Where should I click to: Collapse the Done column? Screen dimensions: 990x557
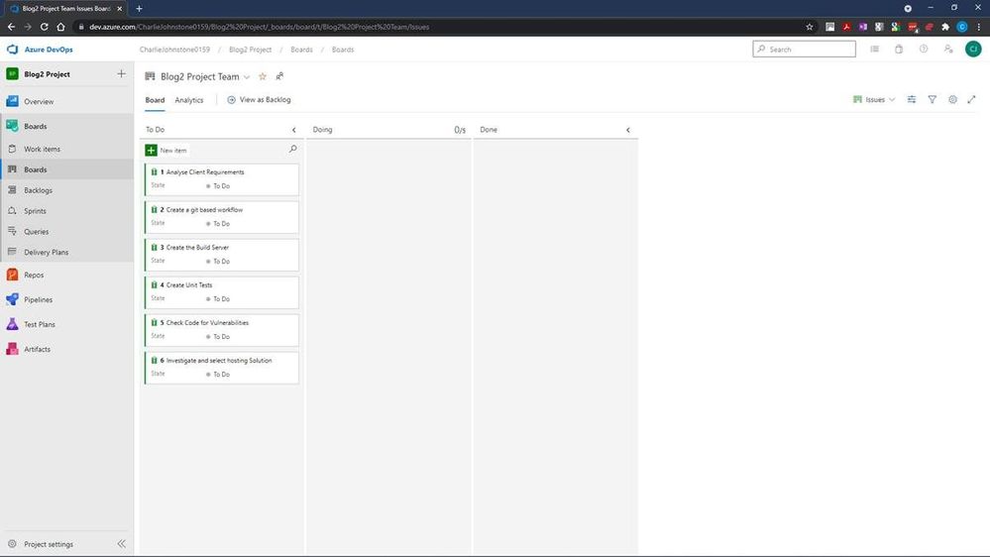628,130
